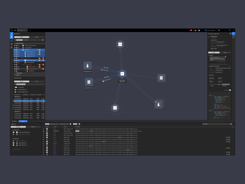Viewport: 245px width, 184px height.
Task: Click the yellow warning counter icon
Action: click(x=196, y=30)
